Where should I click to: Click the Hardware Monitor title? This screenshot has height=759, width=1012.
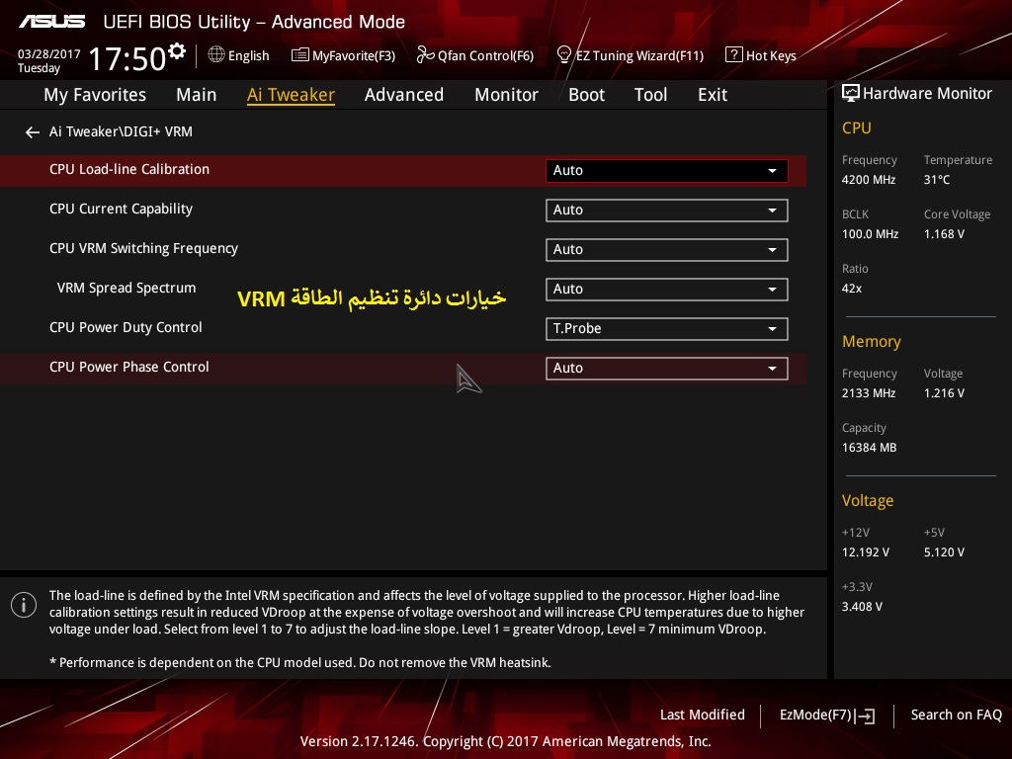pos(927,94)
